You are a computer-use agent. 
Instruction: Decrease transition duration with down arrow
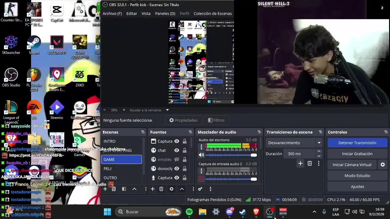click(319, 156)
